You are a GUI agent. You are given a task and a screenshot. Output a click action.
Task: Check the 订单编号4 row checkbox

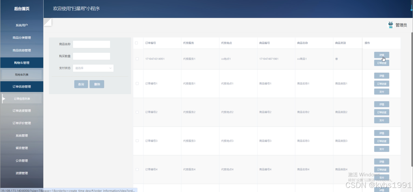pyautogui.click(x=137, y=170)
